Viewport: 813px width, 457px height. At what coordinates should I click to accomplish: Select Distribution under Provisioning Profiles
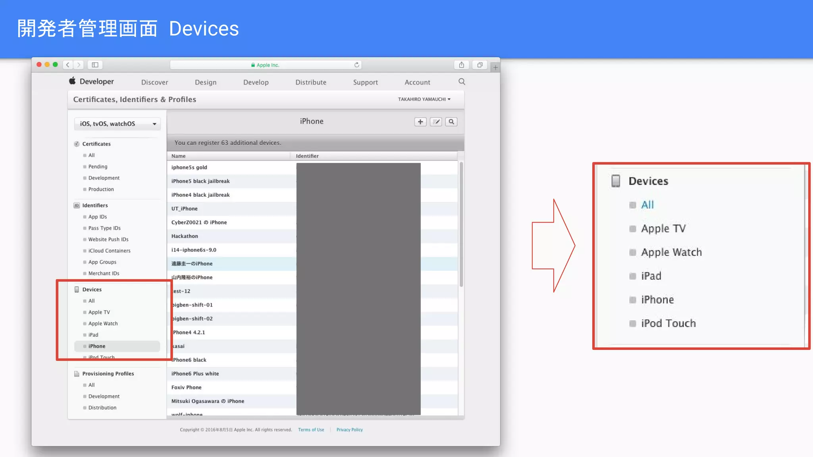click(102, 407)
